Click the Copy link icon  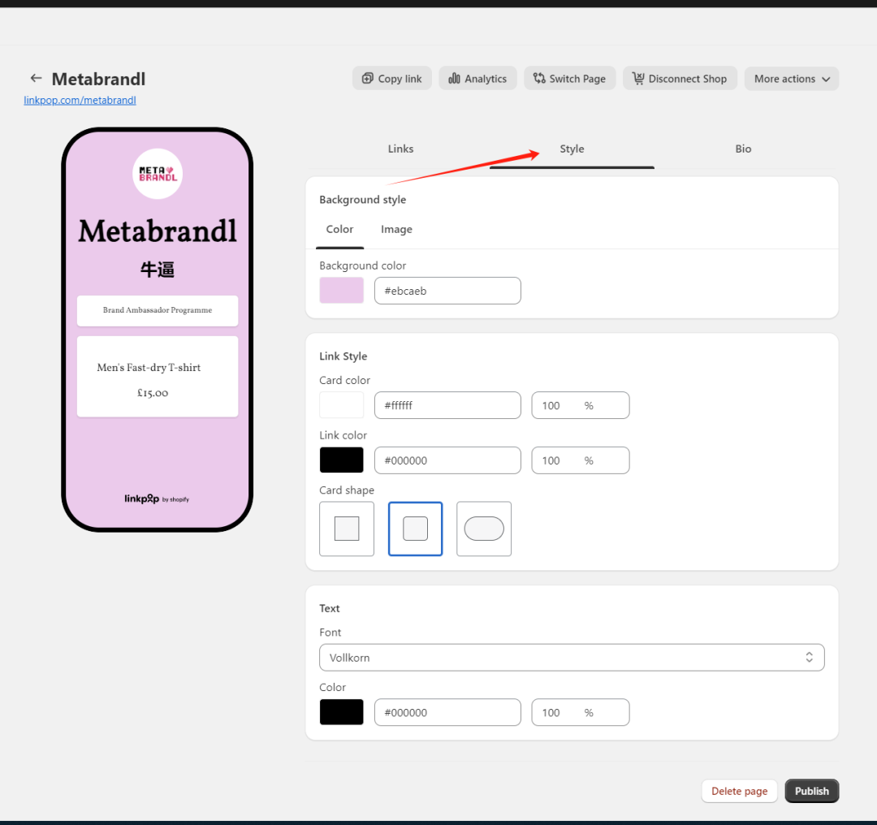tap(368, 78)
